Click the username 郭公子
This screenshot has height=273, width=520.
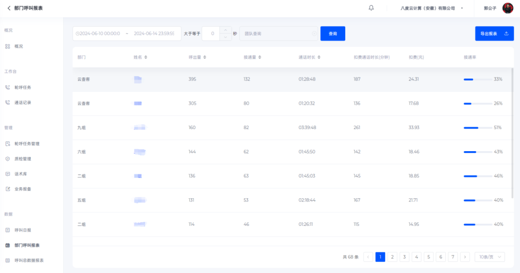click(x=490, y=8)
